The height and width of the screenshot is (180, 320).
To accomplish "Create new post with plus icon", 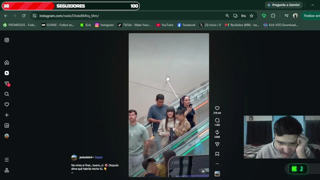I will (7, 115).
